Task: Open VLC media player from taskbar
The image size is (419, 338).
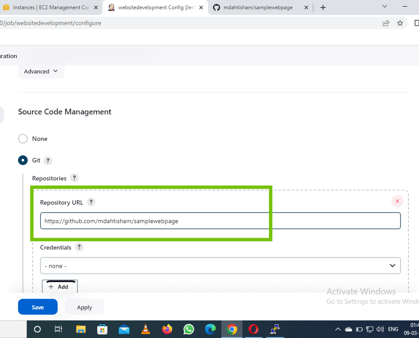Action: pos(146,329)
